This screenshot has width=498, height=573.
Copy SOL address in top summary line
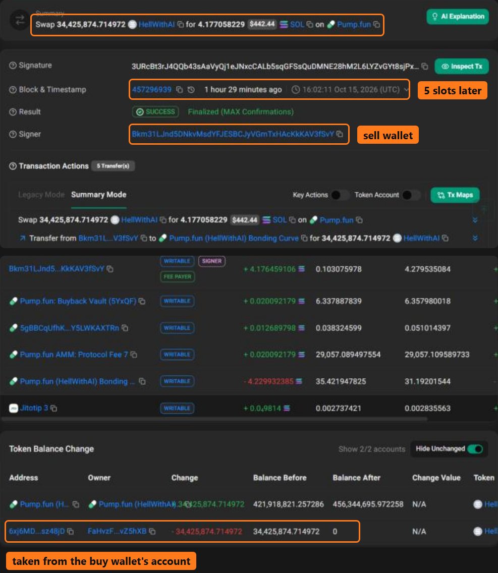point(310,25)
